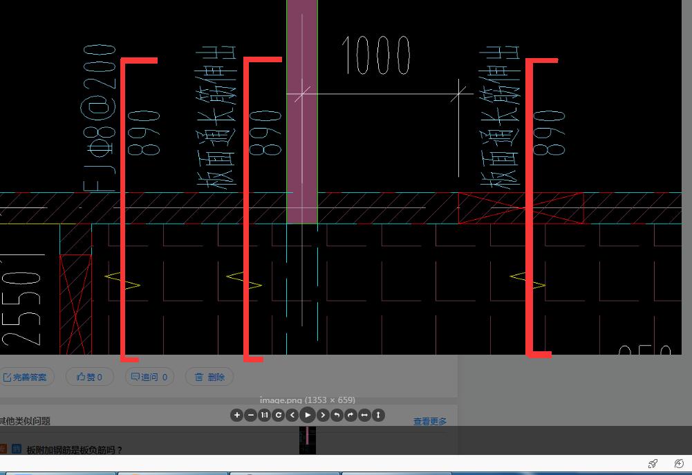Click the 删除 delete button
This screenshot has height=475, width=692.
(209, 377)
